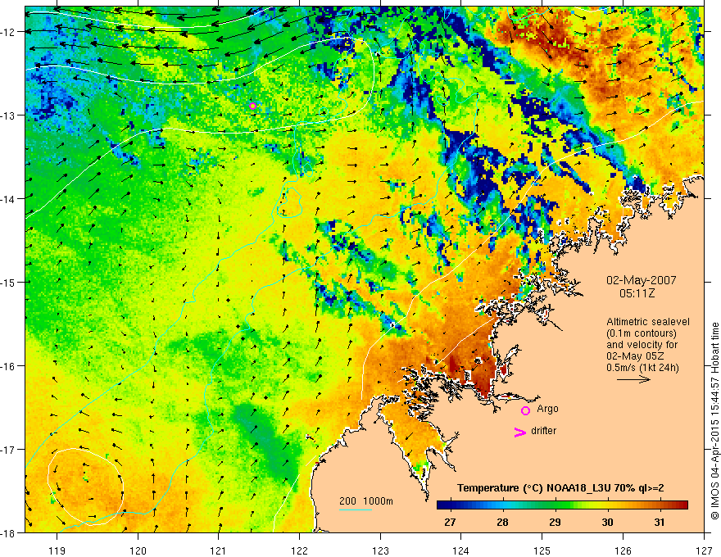
Task: Click the magenta drifter arrow in legend
Action: point(520,432)
